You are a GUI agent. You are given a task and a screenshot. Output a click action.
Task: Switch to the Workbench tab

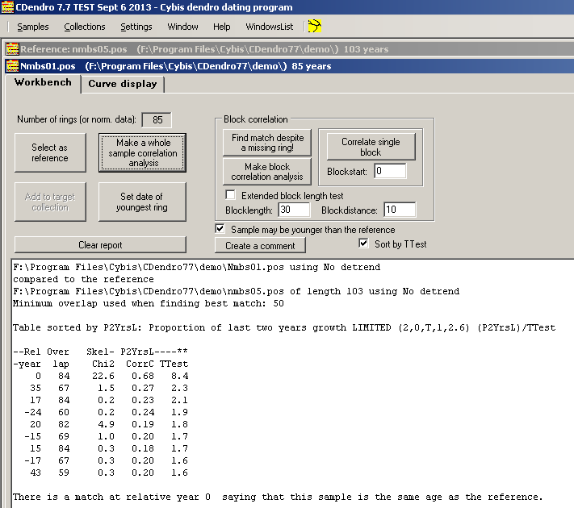(43, 82)
